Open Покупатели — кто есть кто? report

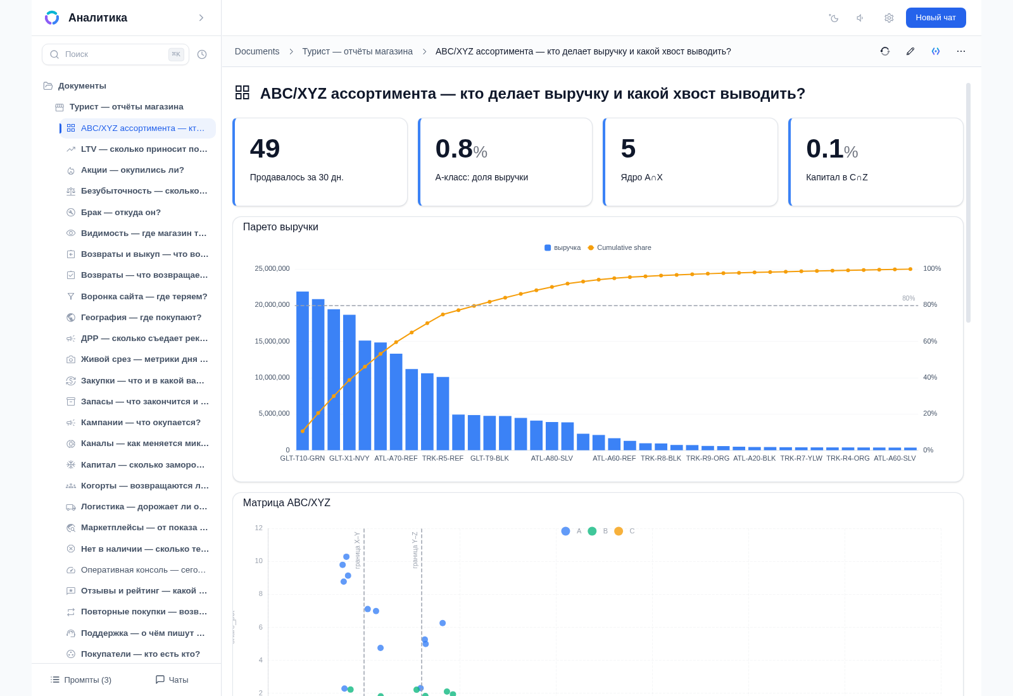pyautogui.click(x=137, y=654)
